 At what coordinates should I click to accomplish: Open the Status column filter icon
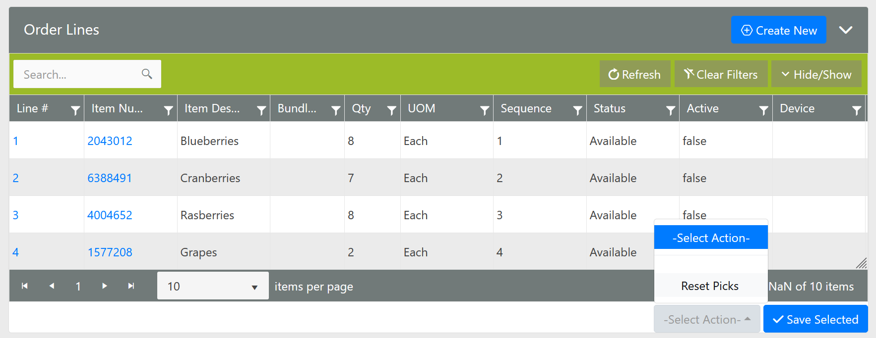670,110
